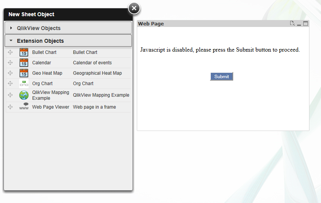Click the Org Chart description text
Screen dimensions: 321x203
coord(83,84)
